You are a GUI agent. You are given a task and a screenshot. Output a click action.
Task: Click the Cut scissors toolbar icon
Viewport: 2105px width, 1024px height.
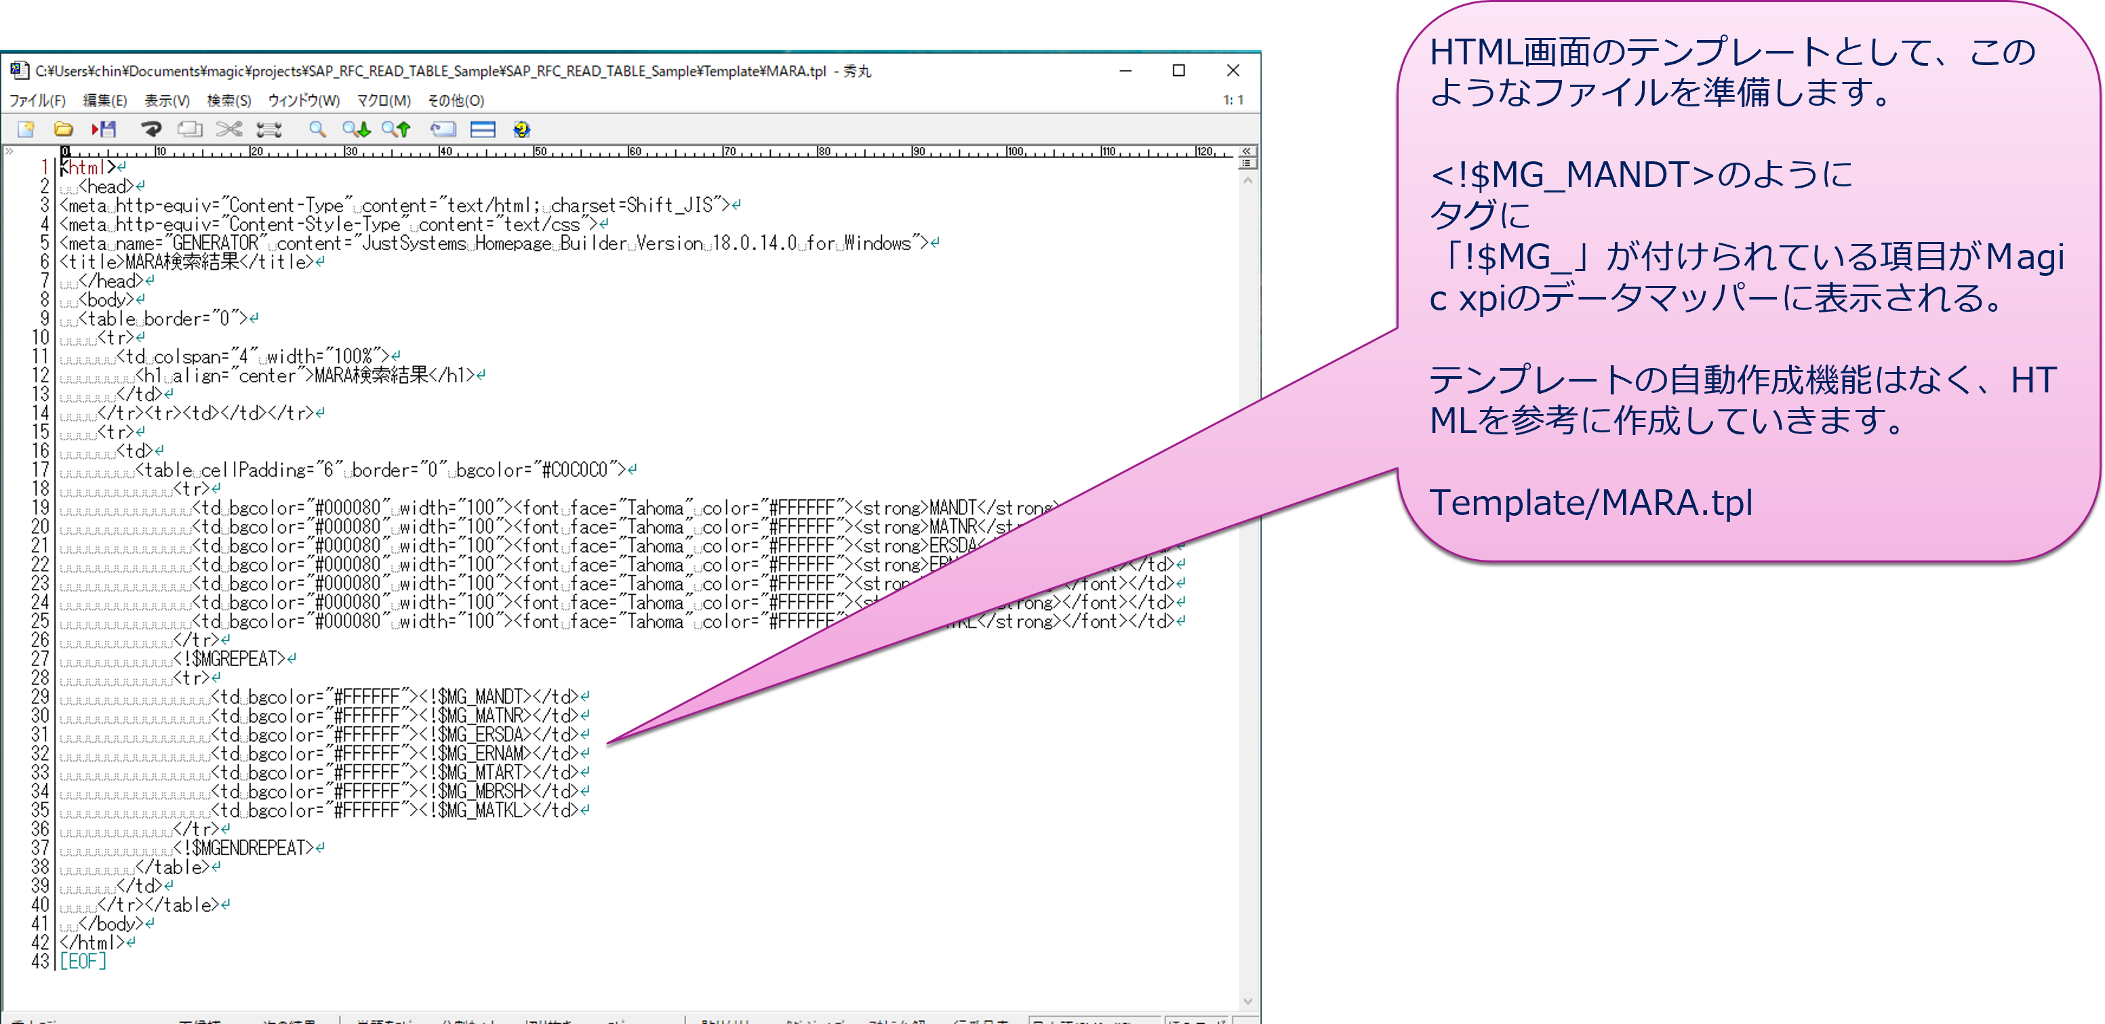(x=230, y=129)
